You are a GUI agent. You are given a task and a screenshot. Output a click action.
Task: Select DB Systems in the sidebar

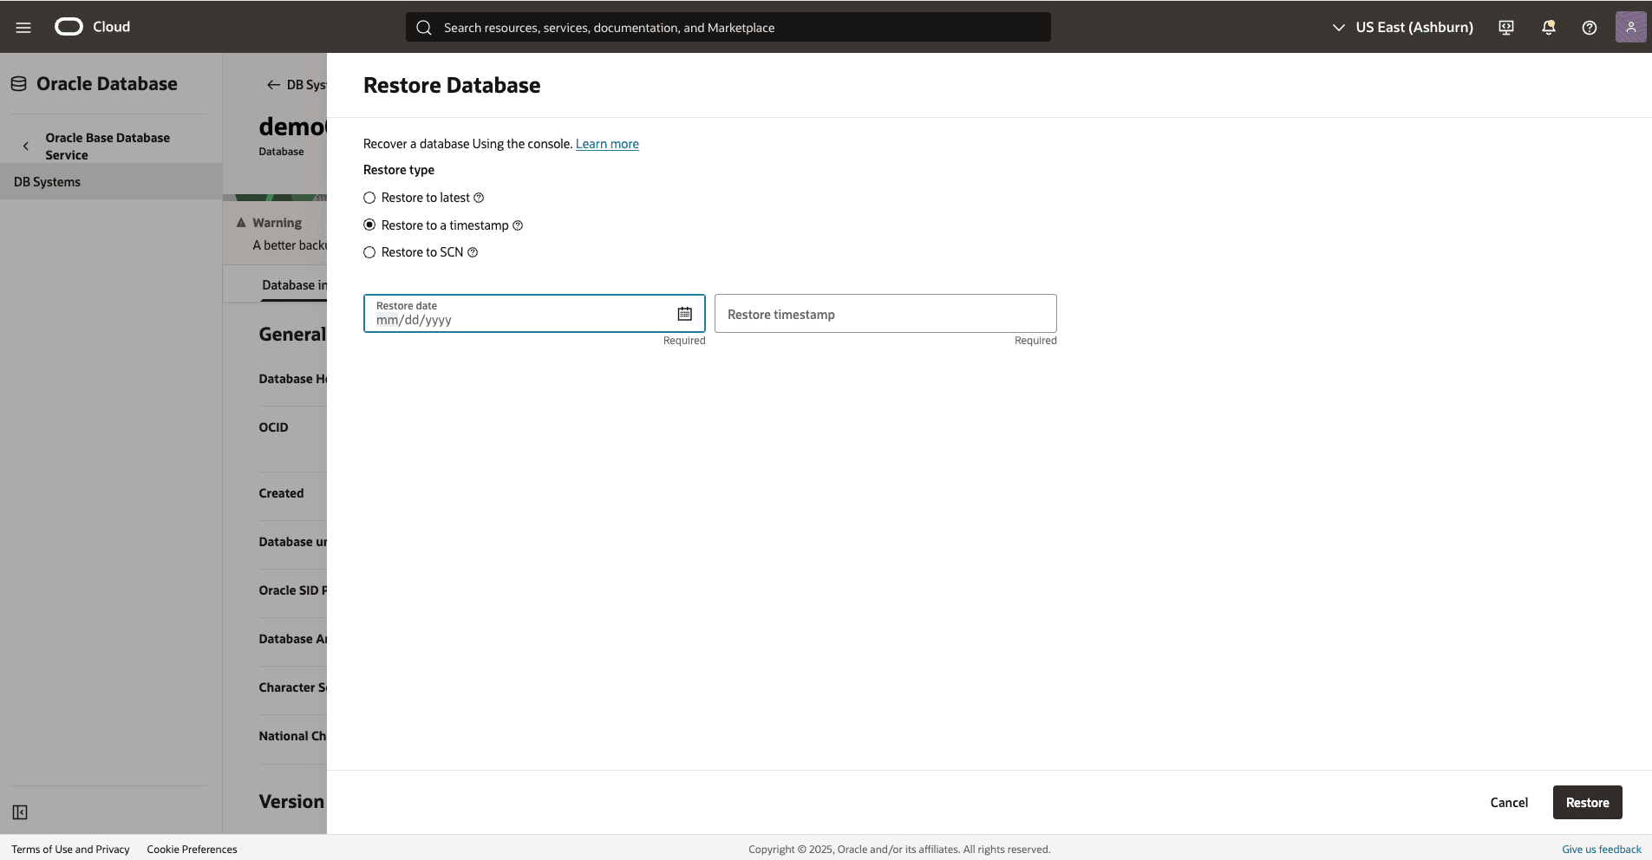coord(48,181)
